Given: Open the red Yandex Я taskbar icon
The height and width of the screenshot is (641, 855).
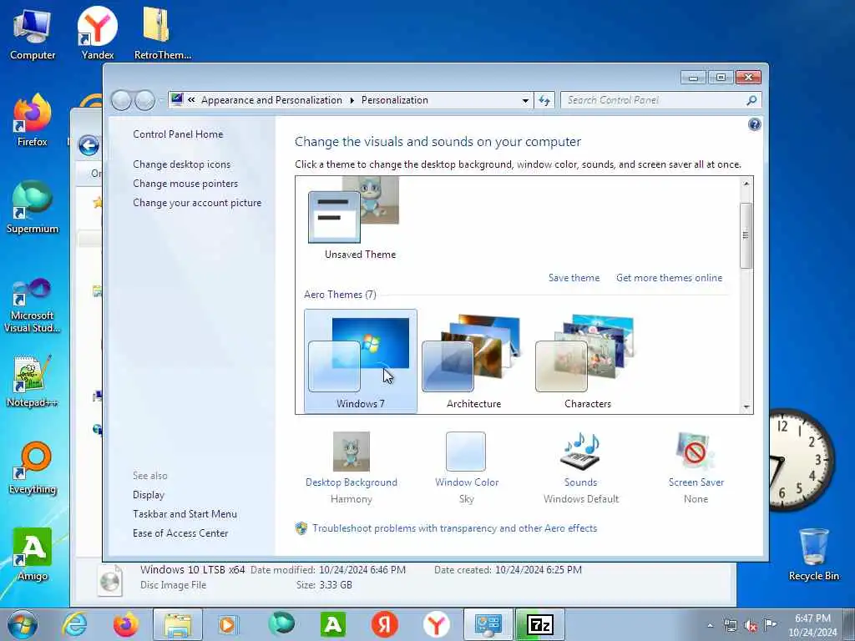Looking at the screenshot, I should coord(384,624).
